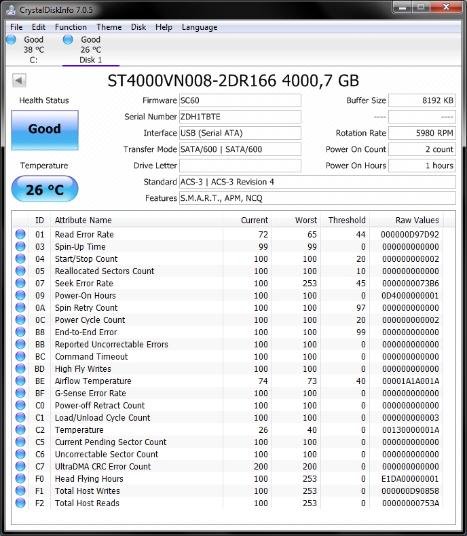Open the File menu

coord(16,27)
